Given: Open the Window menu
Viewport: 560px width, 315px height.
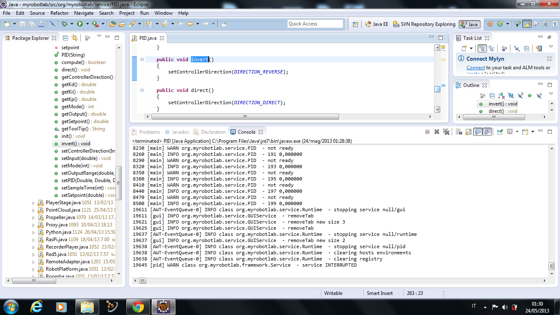Looking at the screenshot, I should (x=164, y=13).
